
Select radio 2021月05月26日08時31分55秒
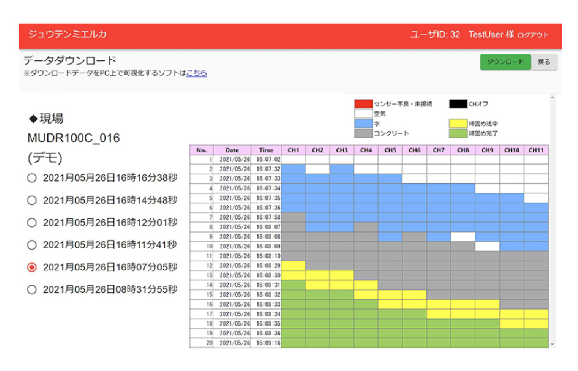coord(32,290)
